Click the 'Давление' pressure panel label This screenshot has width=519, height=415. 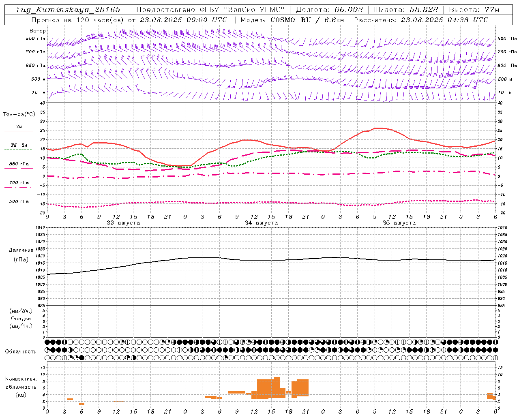(x=21, y=250)
